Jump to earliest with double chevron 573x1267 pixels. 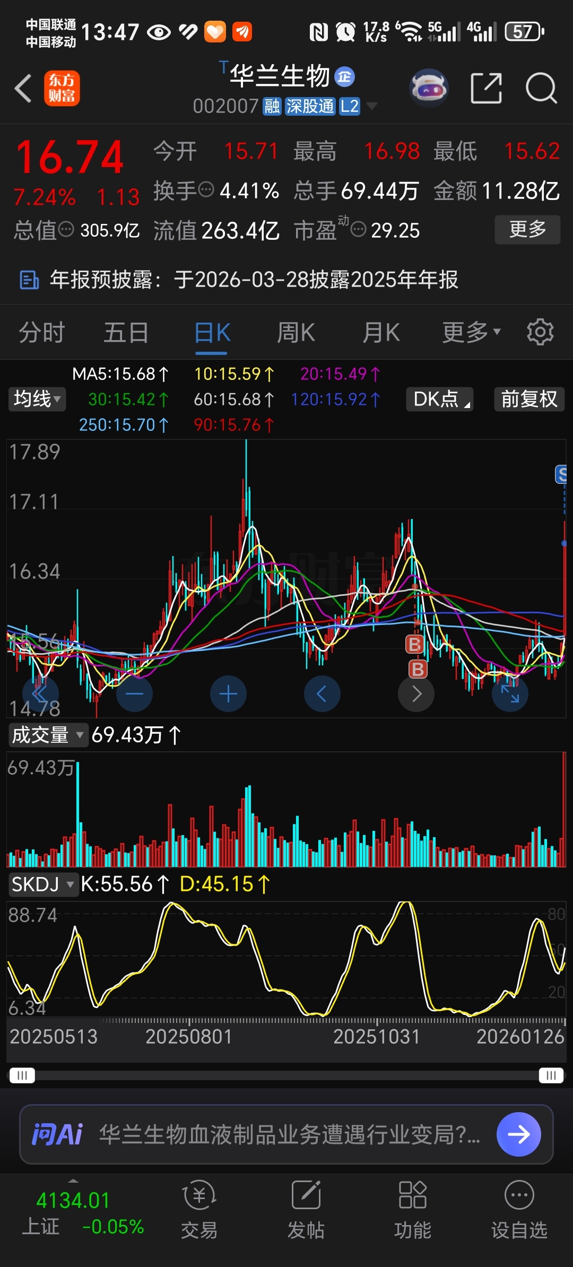40,693
